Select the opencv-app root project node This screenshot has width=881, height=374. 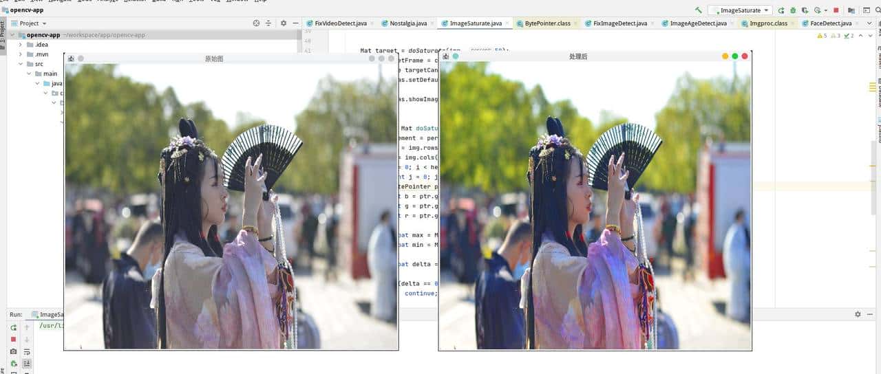point(43,35)
